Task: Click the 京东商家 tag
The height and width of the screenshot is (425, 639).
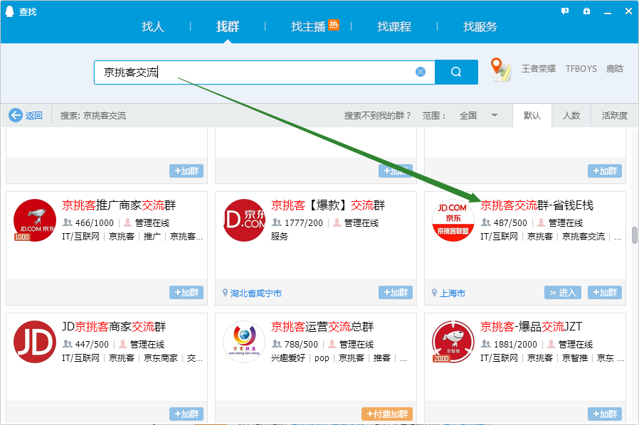Action: pyautogui.click(x=161, y=357)
